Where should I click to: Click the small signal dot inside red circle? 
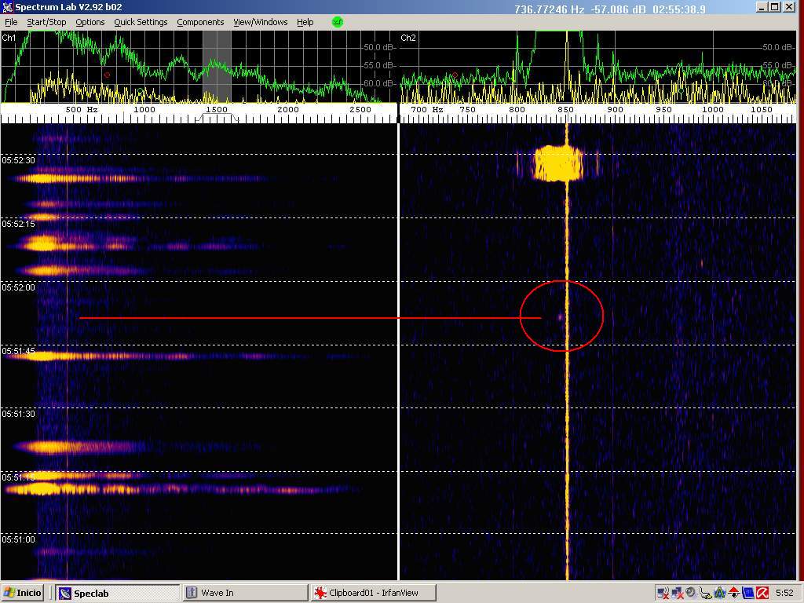click(560, 317)
